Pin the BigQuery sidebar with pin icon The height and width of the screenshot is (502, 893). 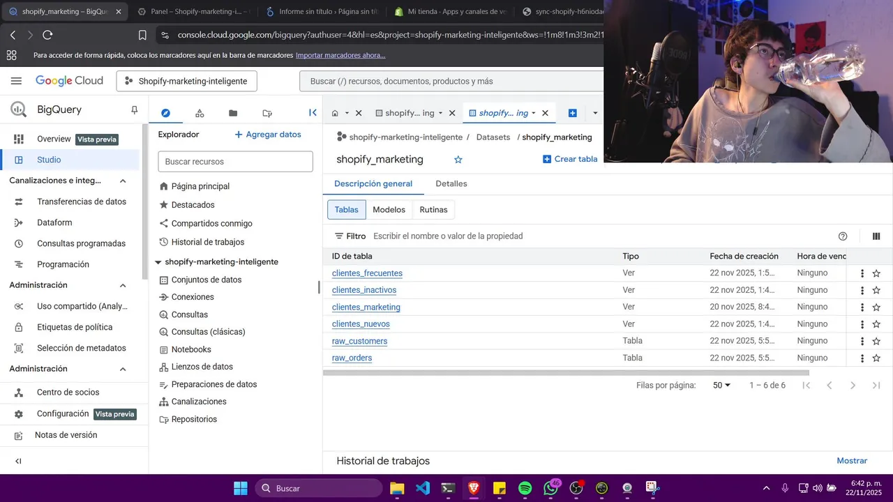[x=135, y=110]
